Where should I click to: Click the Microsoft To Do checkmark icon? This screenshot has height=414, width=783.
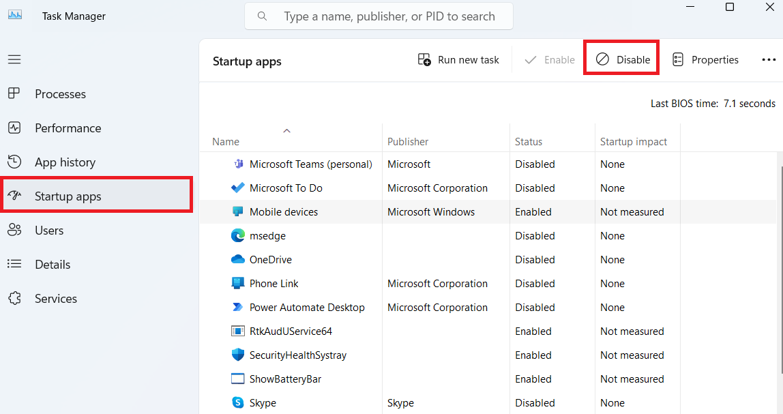pos(237,188)
